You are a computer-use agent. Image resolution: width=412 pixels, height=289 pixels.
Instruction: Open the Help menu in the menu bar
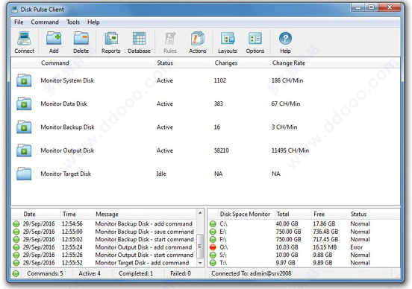pyautogui.click(x=93, y=22)
